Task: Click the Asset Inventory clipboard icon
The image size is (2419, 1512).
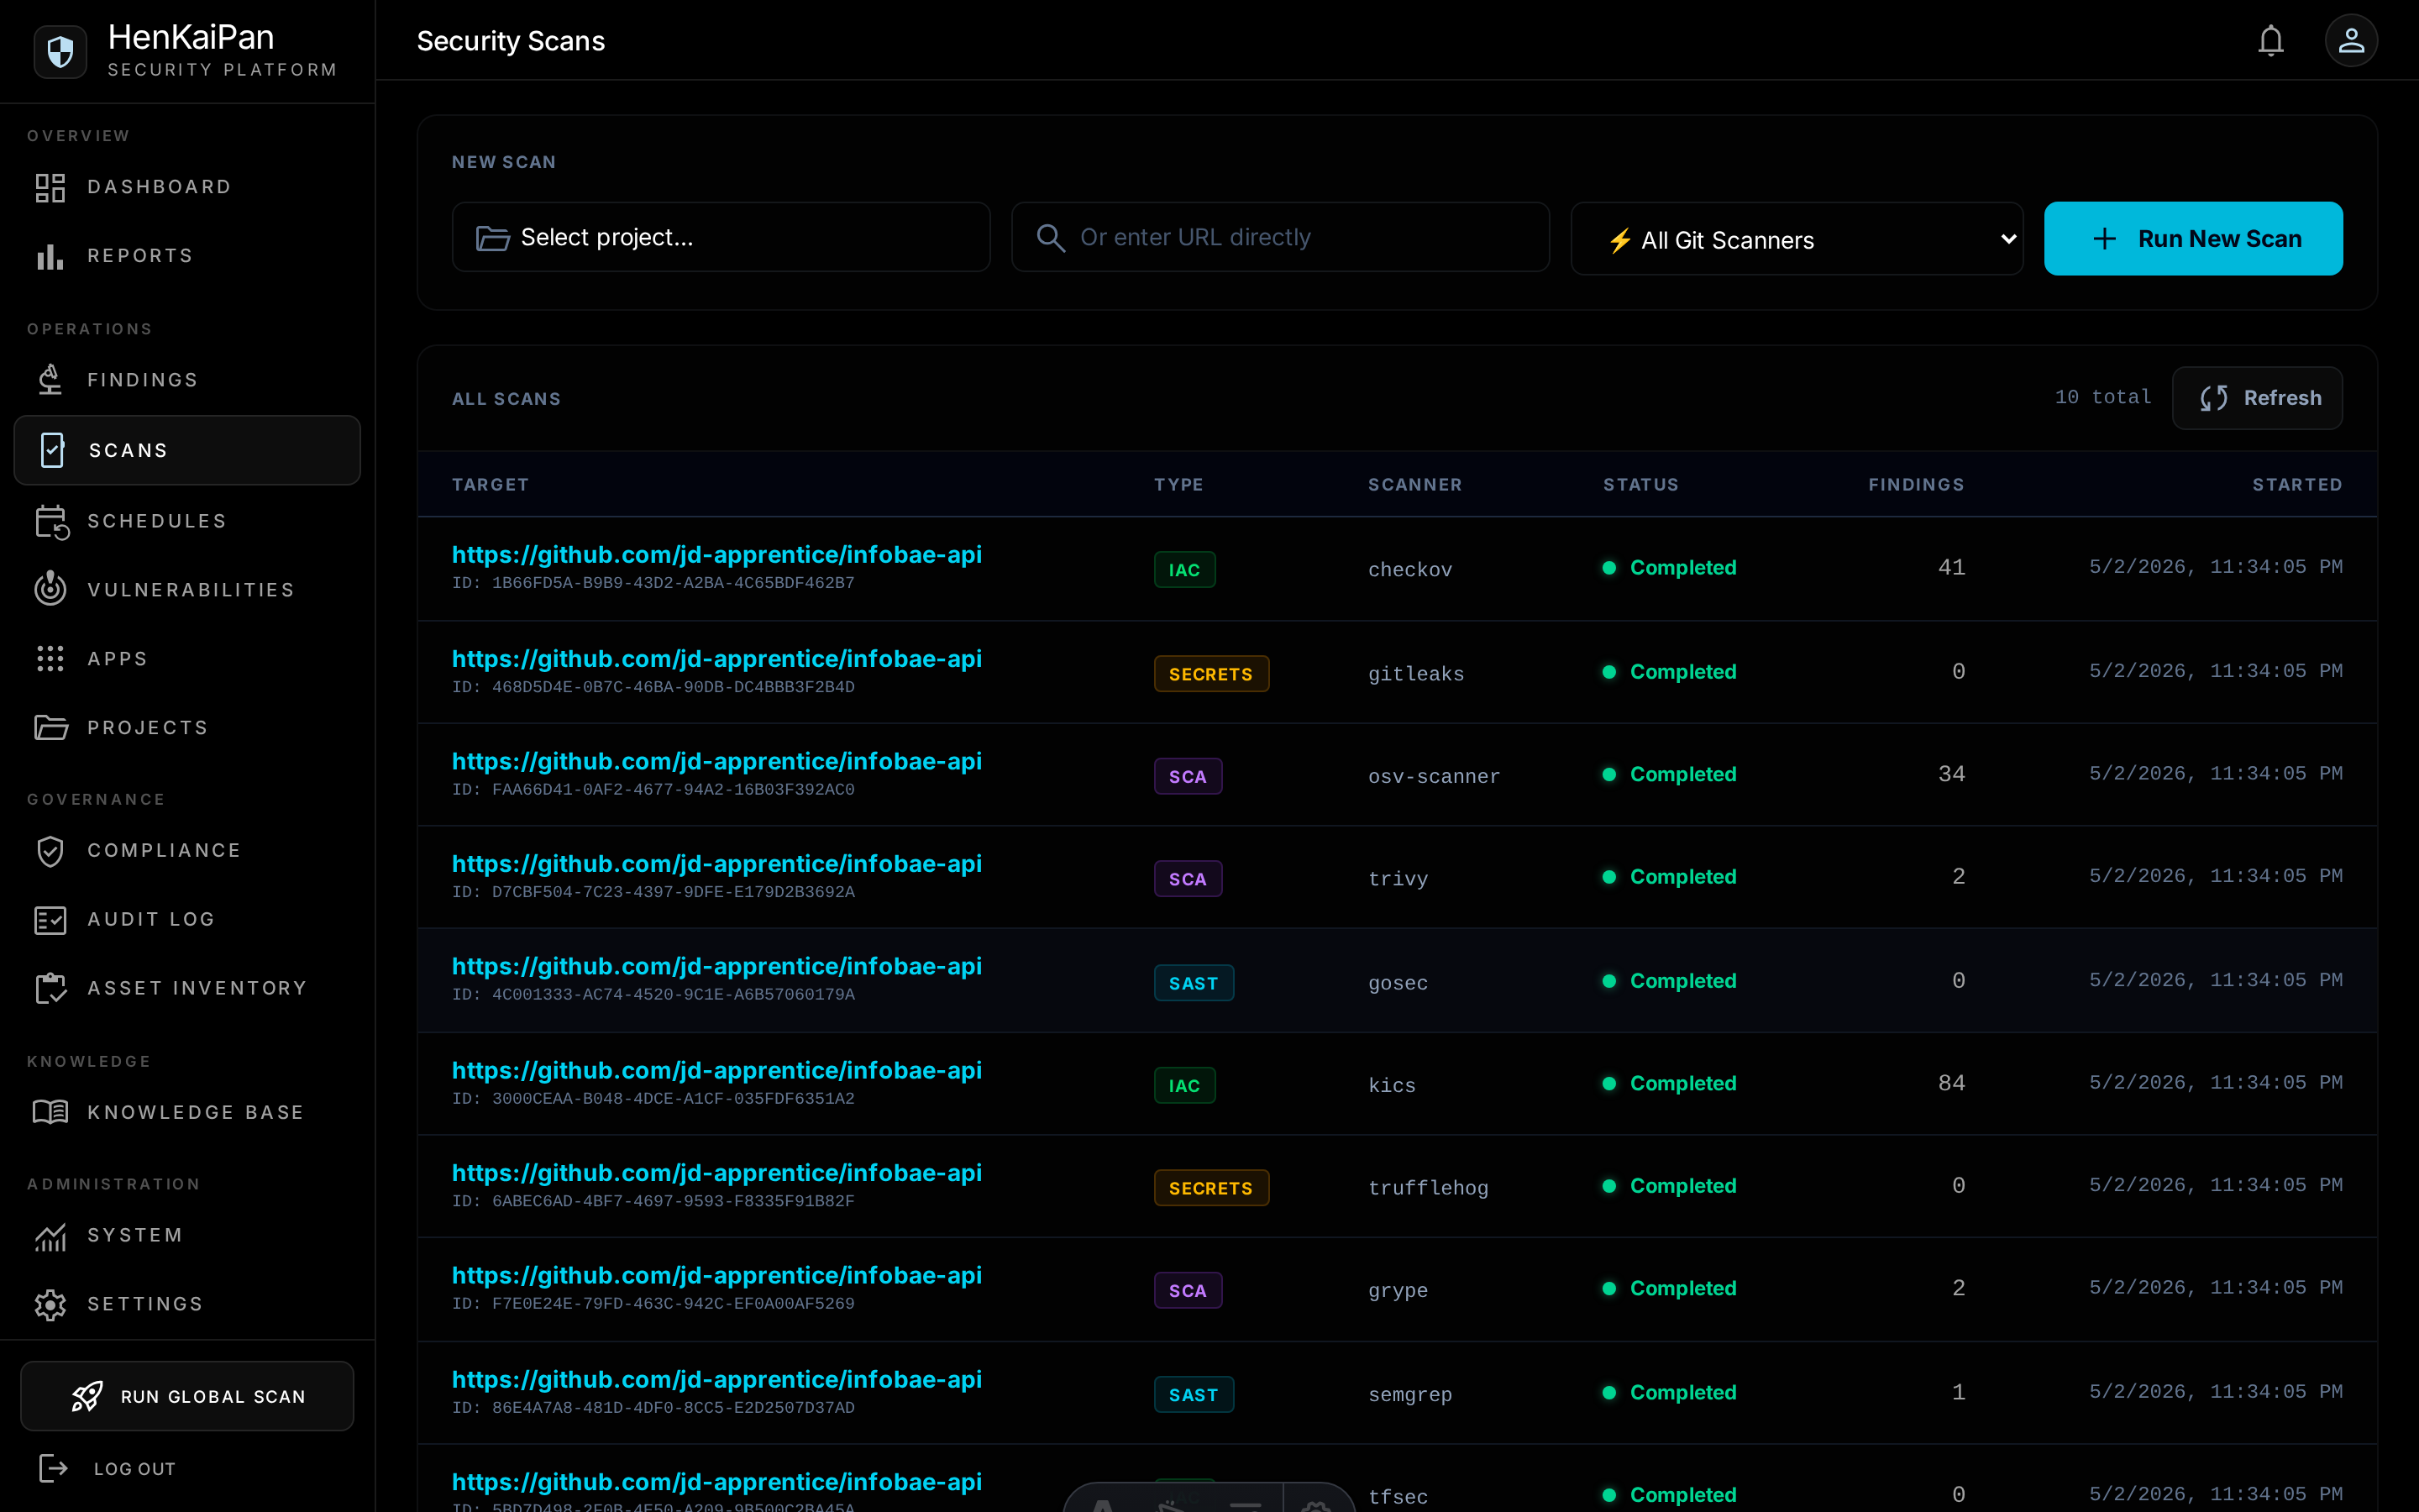Action: coord(51,988)
